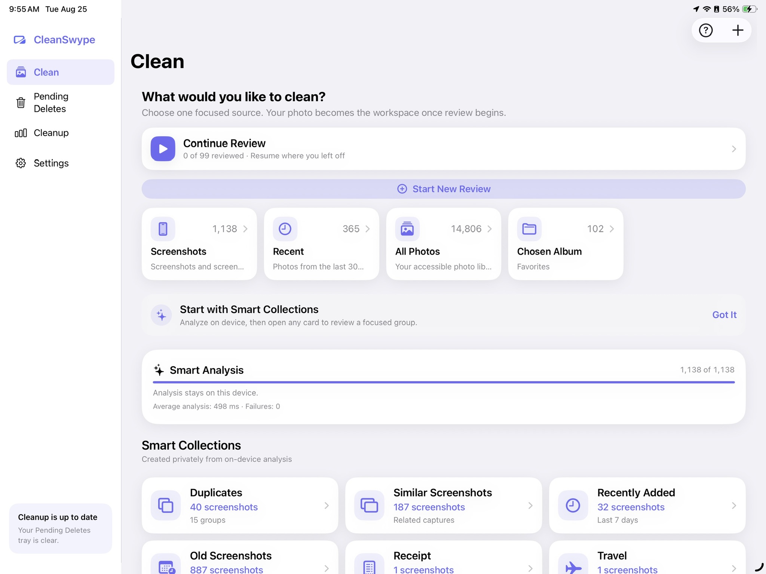The width and height of the screenshot is (766, 574).
Task: Click the Recent clock icon
Action: [x=285, y=229]
